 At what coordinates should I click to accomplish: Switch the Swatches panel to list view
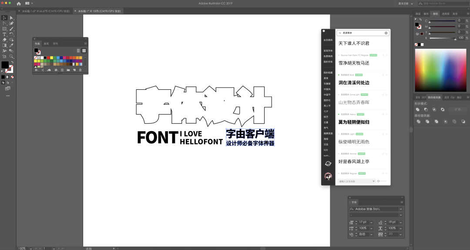(x=78, y=51)
